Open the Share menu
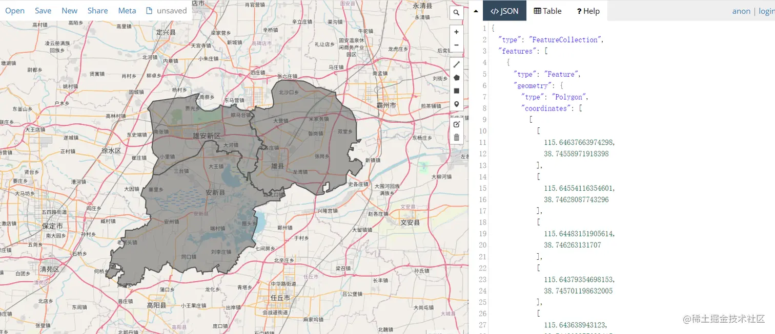This screenshot has height=334, width=775. [97, 10]
